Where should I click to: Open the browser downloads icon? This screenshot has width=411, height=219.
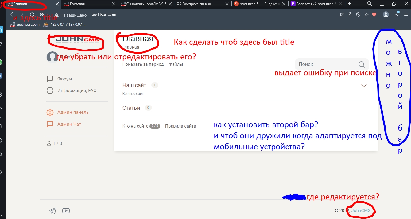(396, 14)
